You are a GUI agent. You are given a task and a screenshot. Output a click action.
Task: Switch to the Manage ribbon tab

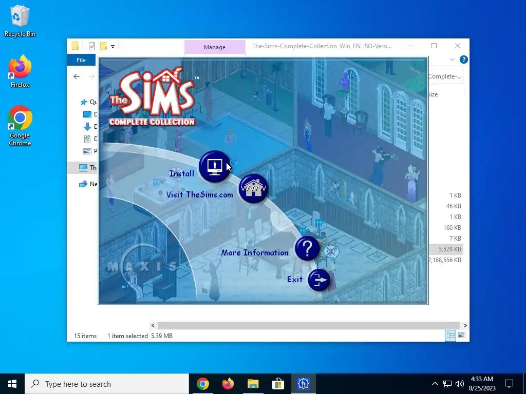tap(215, 47)
